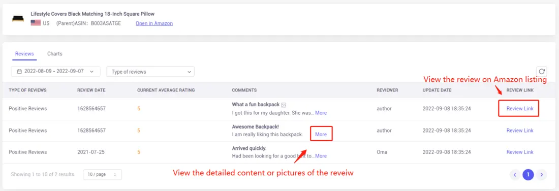The width and height of the screenshot is (559, 191).
Task: Click the product title Lifestyle Covers Black Matching Pillow
Action: tap(92, 14)
